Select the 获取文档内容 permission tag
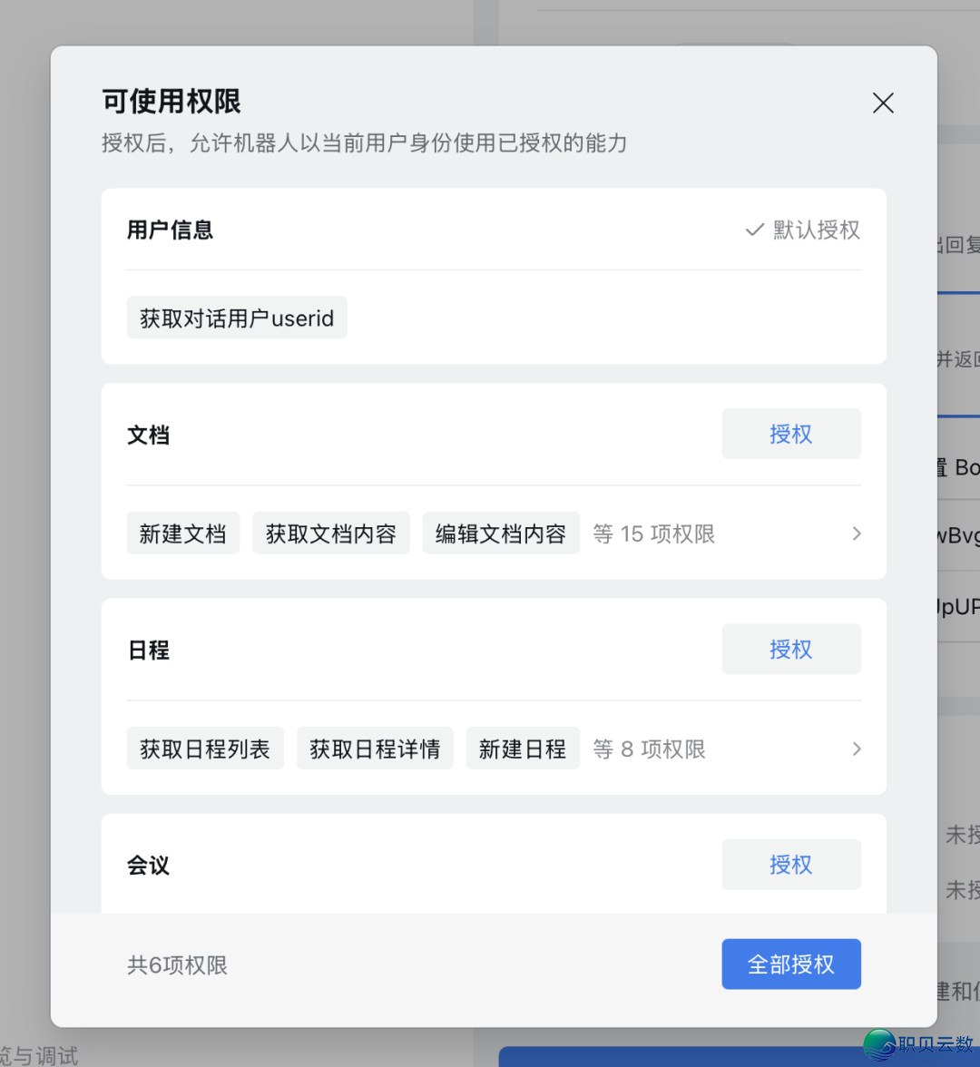 (330, 533)
